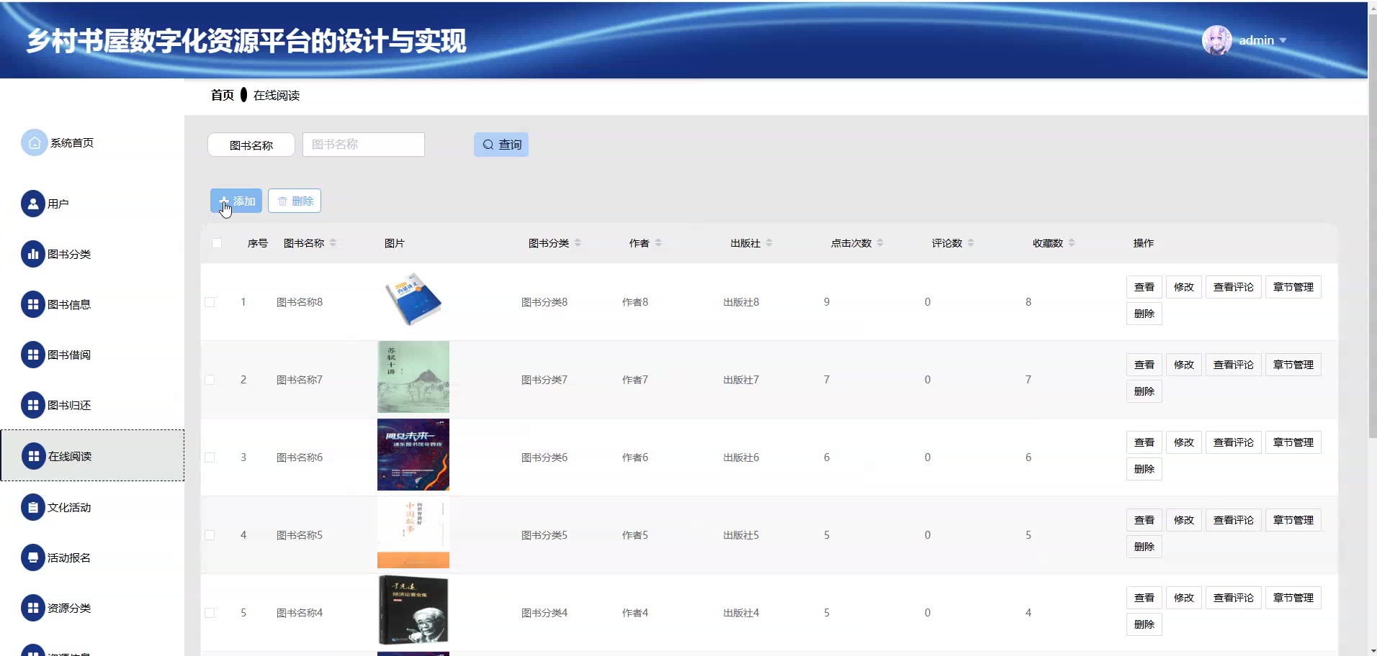1377x656 pixels.
Task: Expand the admin dropdown arrow
Action: (x=1283, y=41)
